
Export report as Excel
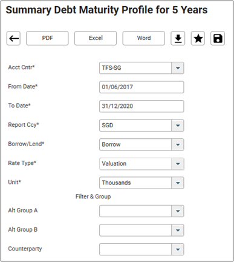coord(96,38)
